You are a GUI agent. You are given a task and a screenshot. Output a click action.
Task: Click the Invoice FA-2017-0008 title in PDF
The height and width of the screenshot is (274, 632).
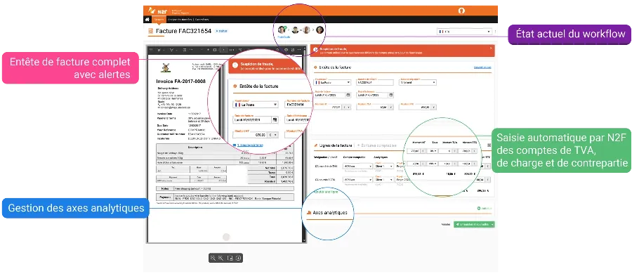tap(181, 81)
